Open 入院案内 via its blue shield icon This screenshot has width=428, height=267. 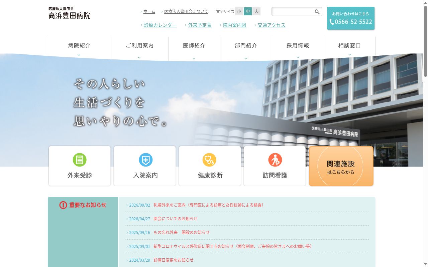pyautogui.click(x=146, y=160)
